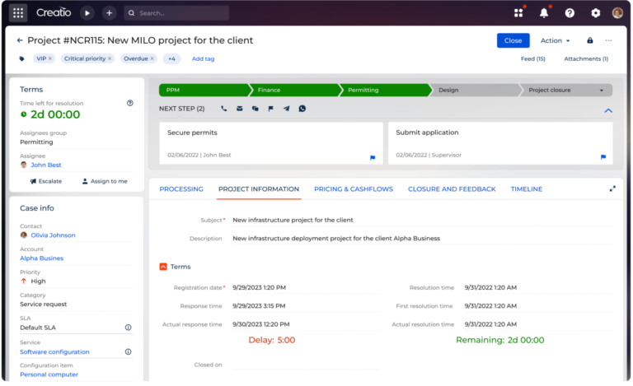Show the +4 hidden tags
Viewport: 633px width, 386px height.
point(171,58)
